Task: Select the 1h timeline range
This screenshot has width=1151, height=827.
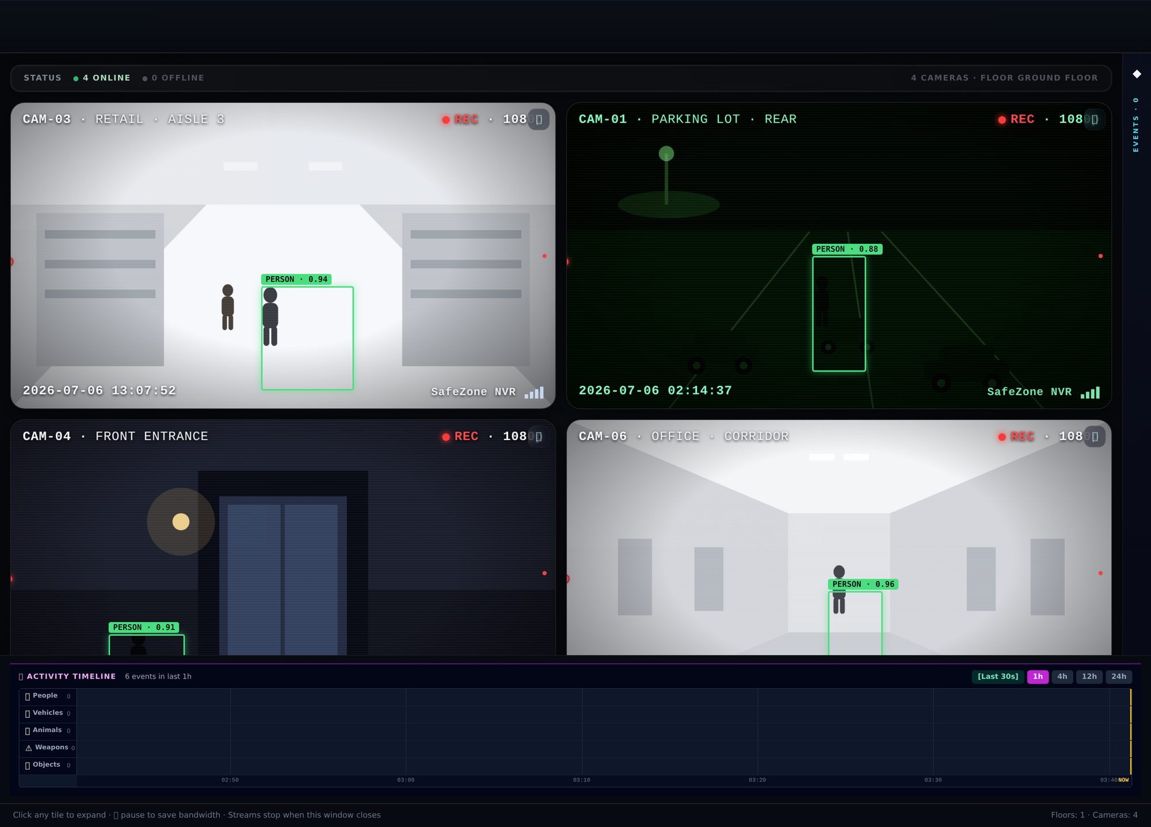Action: [x=1038, y=676]
